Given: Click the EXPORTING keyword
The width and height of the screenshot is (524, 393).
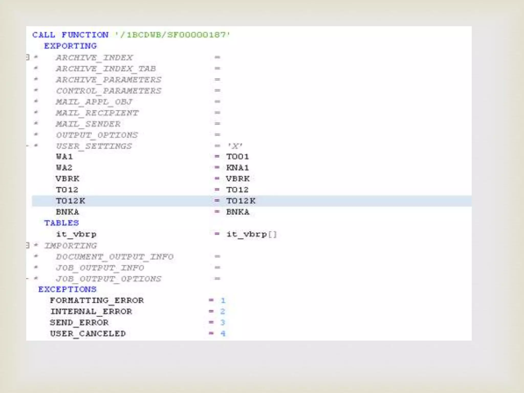Looking at the screenshot, I should pyautogui.click(x=70, y=46).
